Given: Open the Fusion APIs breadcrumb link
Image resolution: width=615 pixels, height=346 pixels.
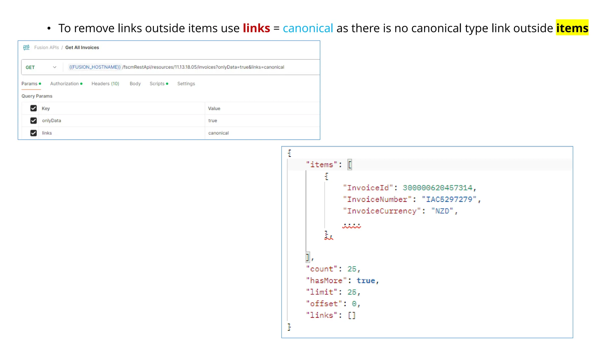Looking at the screenshot, I should pyautogui.click(x=47, y=47).
